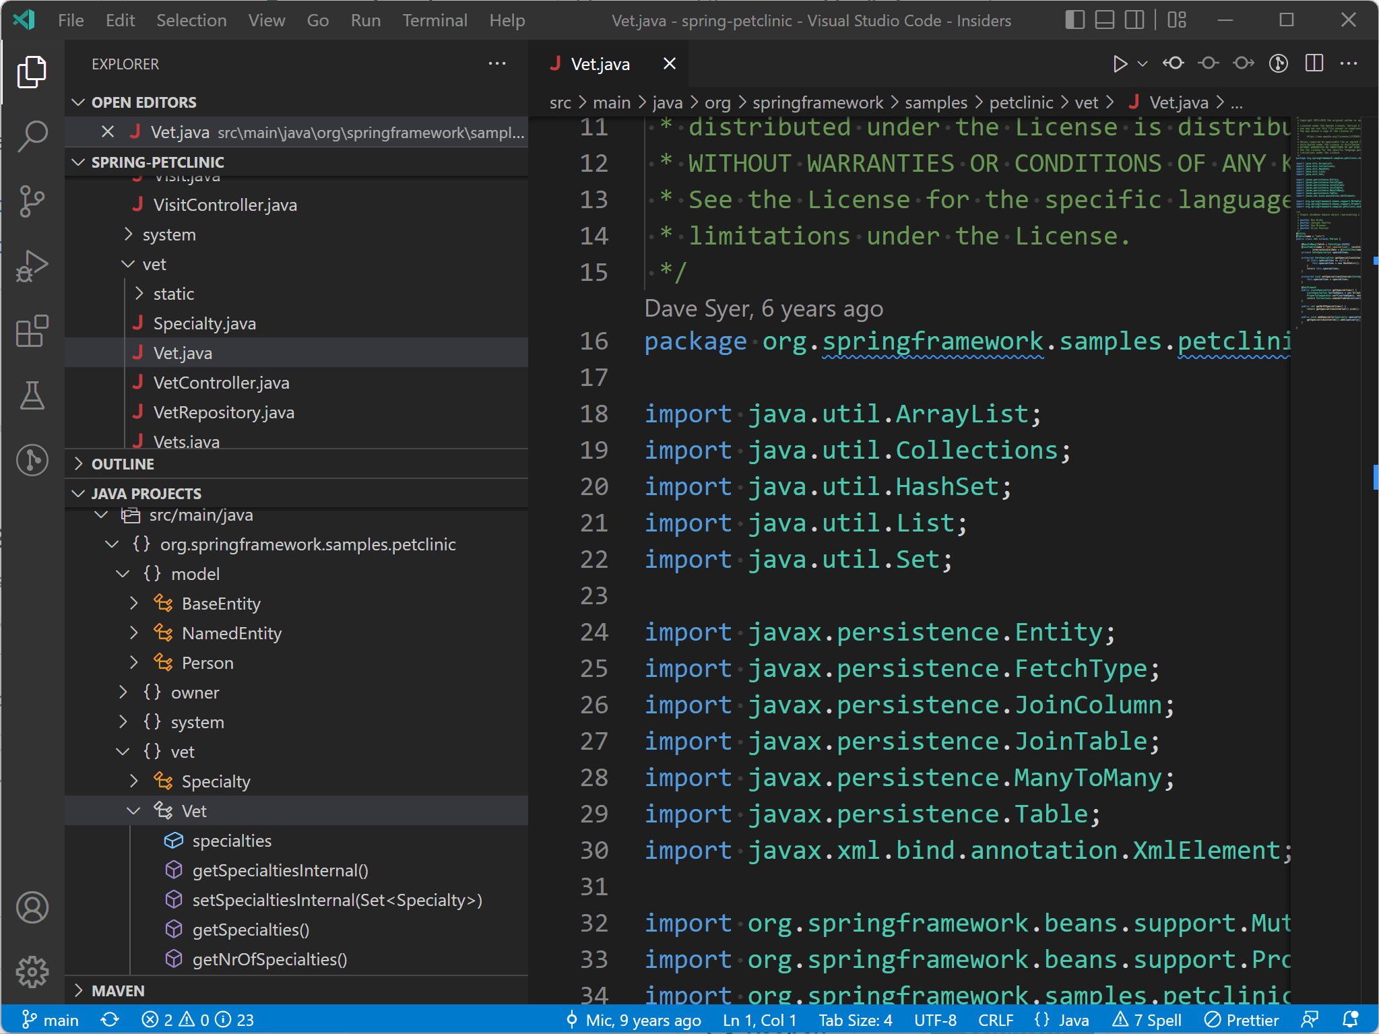Open the Run and Debug view
1379x1034 pixels.
coord(32,265)
